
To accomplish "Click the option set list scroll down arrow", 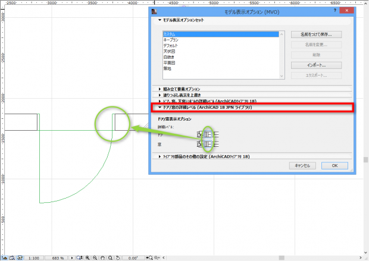I will 282,76.
